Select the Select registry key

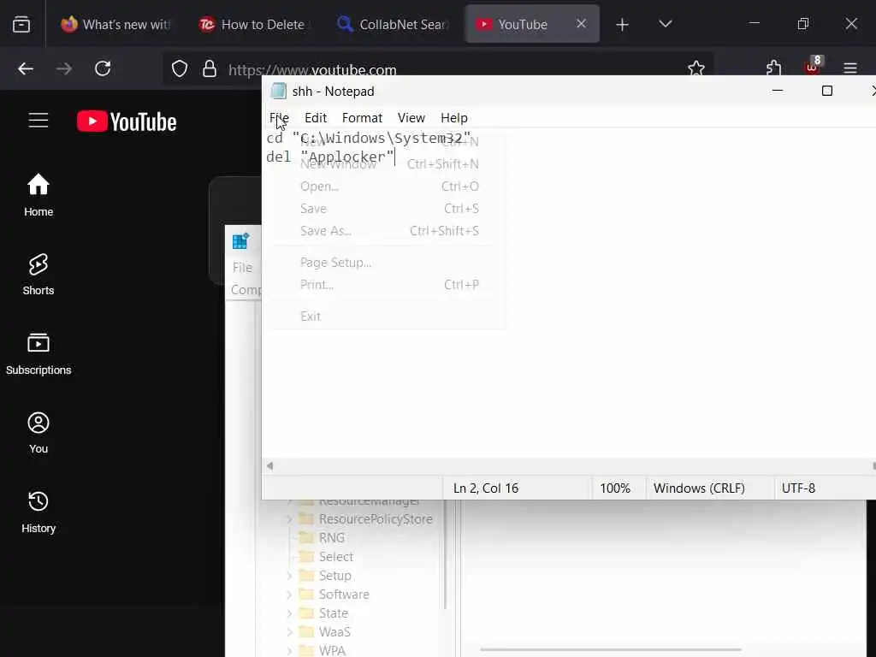pyautogui.click(x=335, y=556)
